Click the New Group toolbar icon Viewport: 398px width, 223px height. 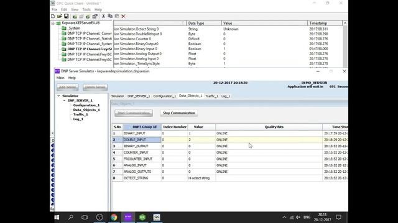click(81, 17)
